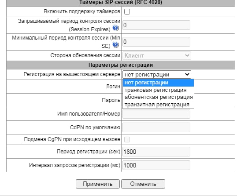Click 'Таймеры SIP-сессий (RFC 4028)' header
Screen dimensions: 237x196
121,3
